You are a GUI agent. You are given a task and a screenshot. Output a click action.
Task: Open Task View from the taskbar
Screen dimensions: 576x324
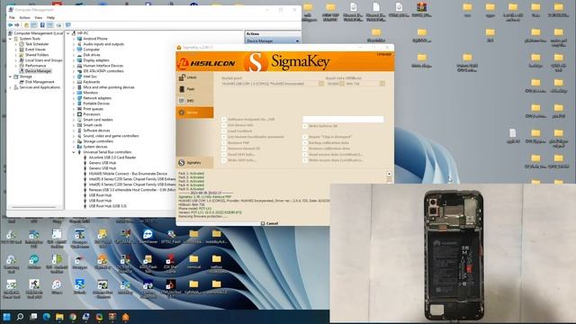click(33, 317)
